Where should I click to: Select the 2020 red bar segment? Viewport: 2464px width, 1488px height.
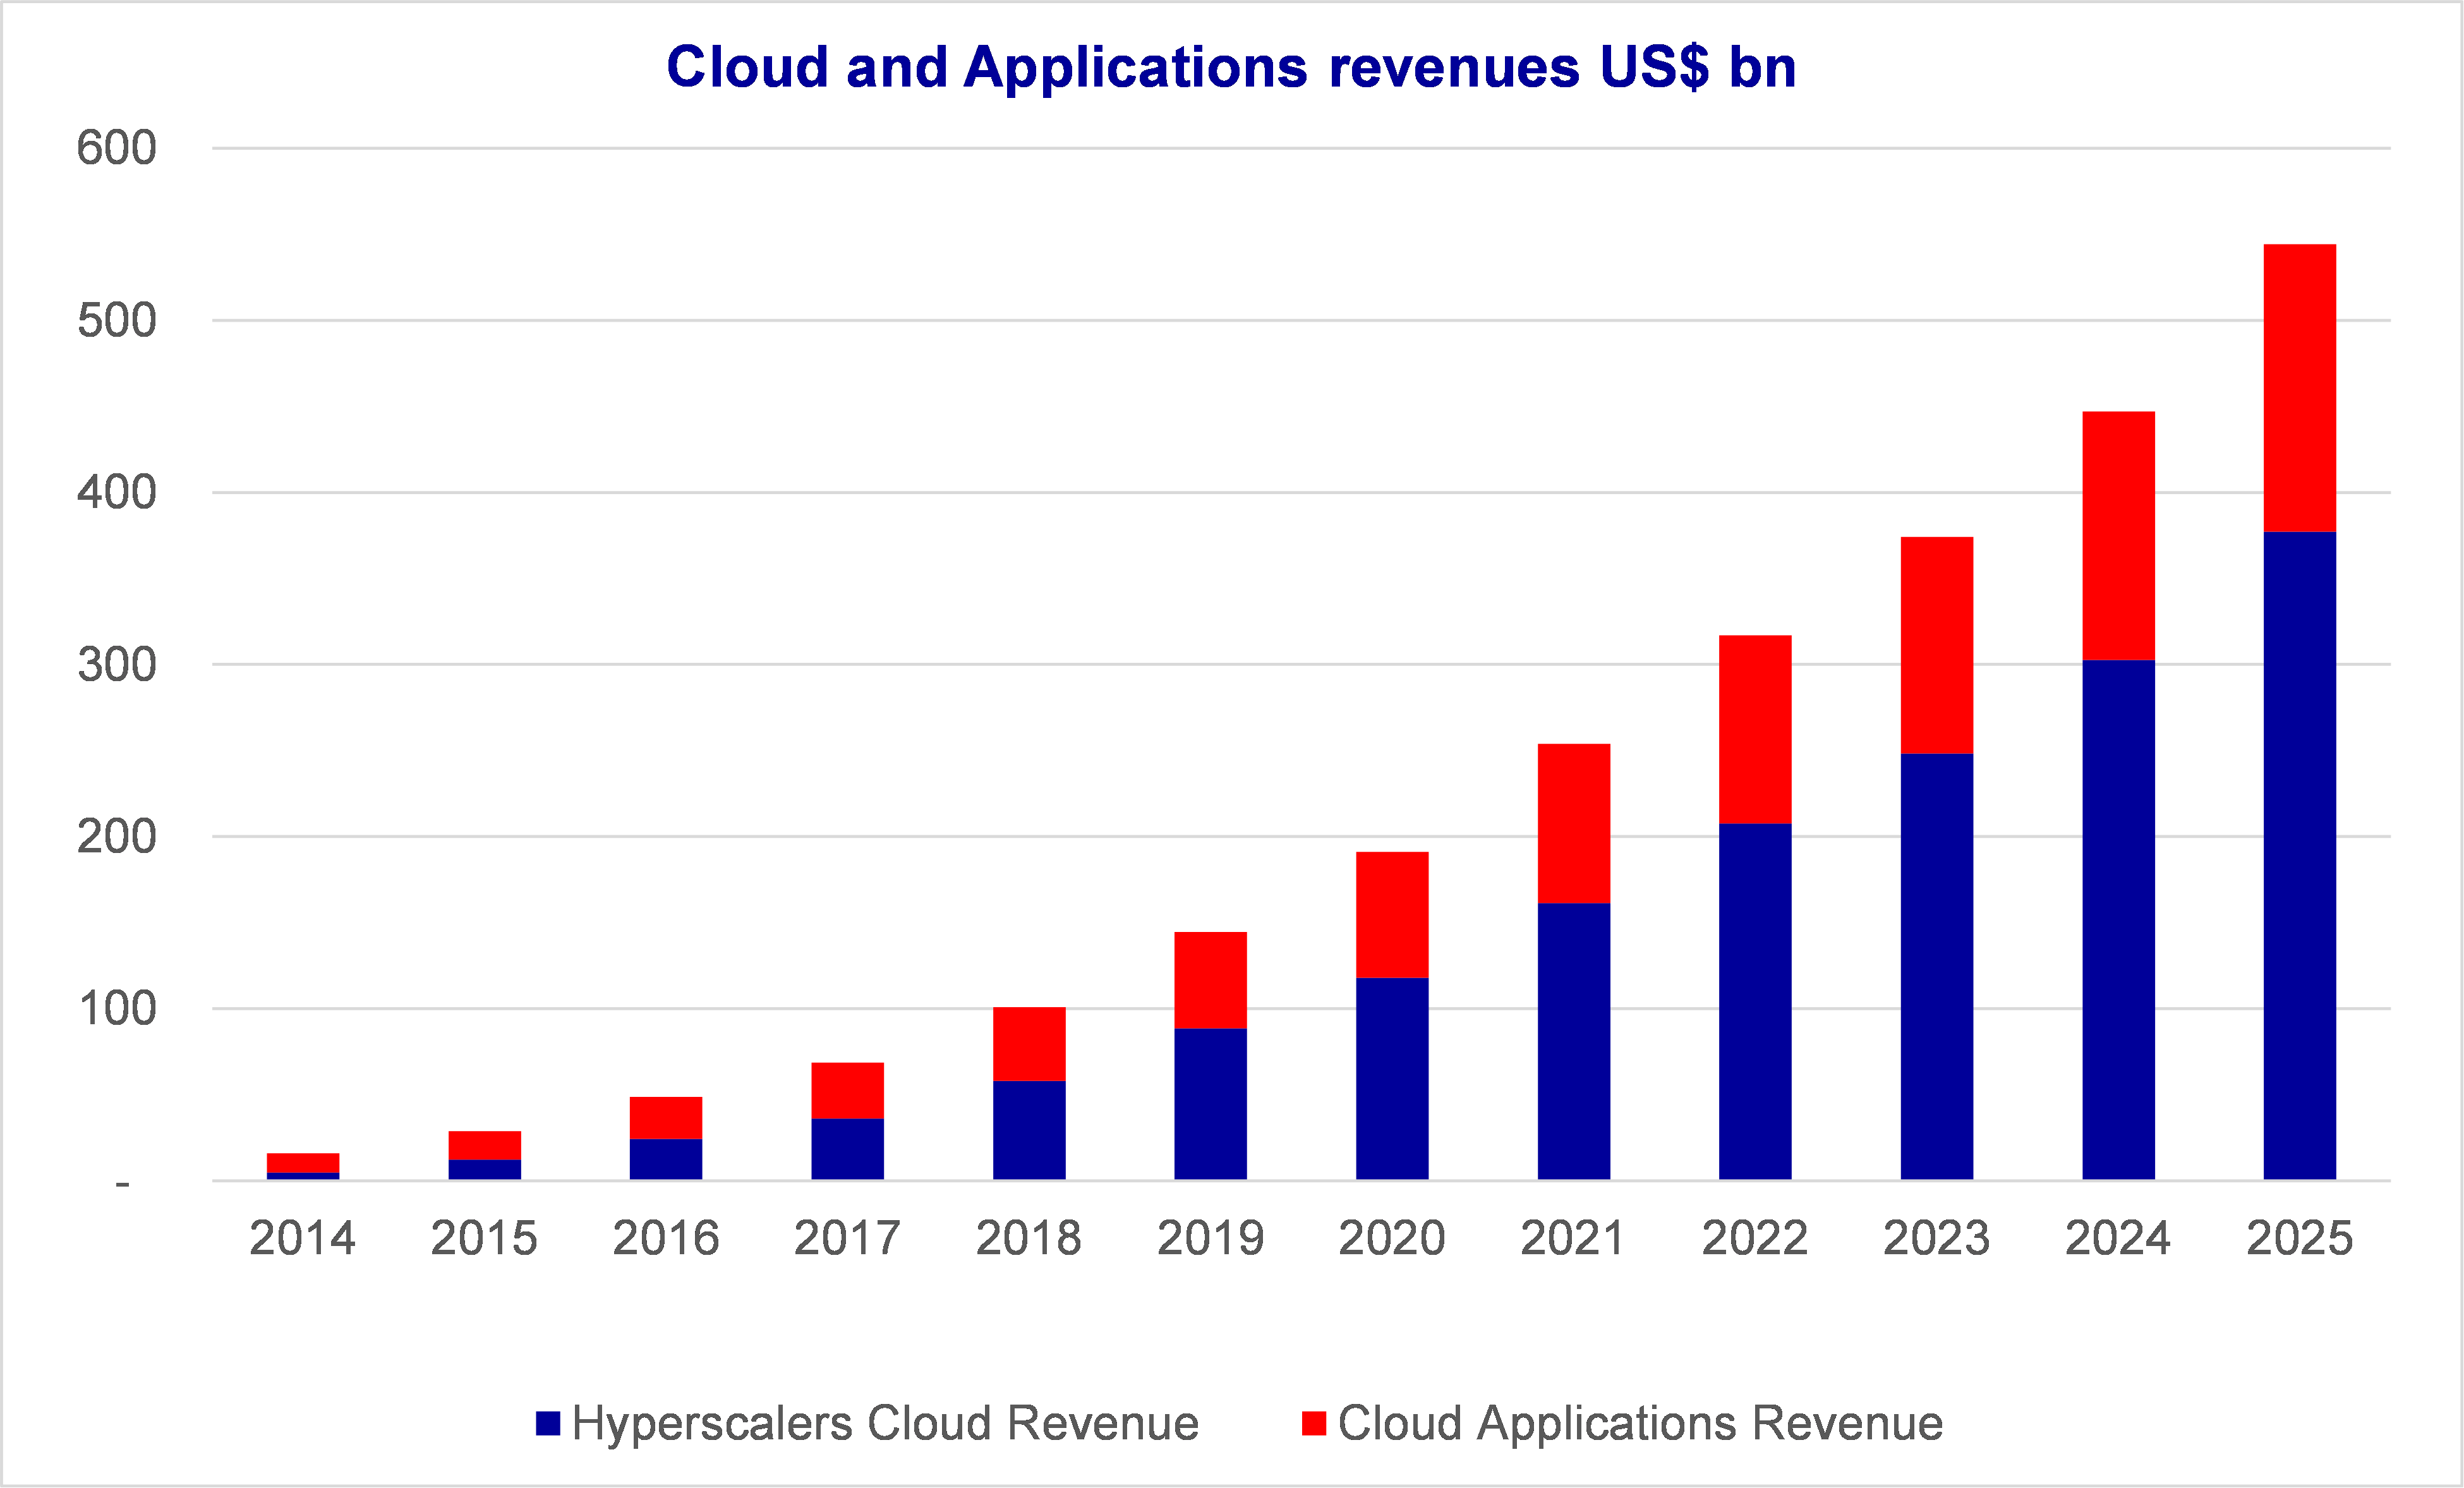(x=1392, y=914)
